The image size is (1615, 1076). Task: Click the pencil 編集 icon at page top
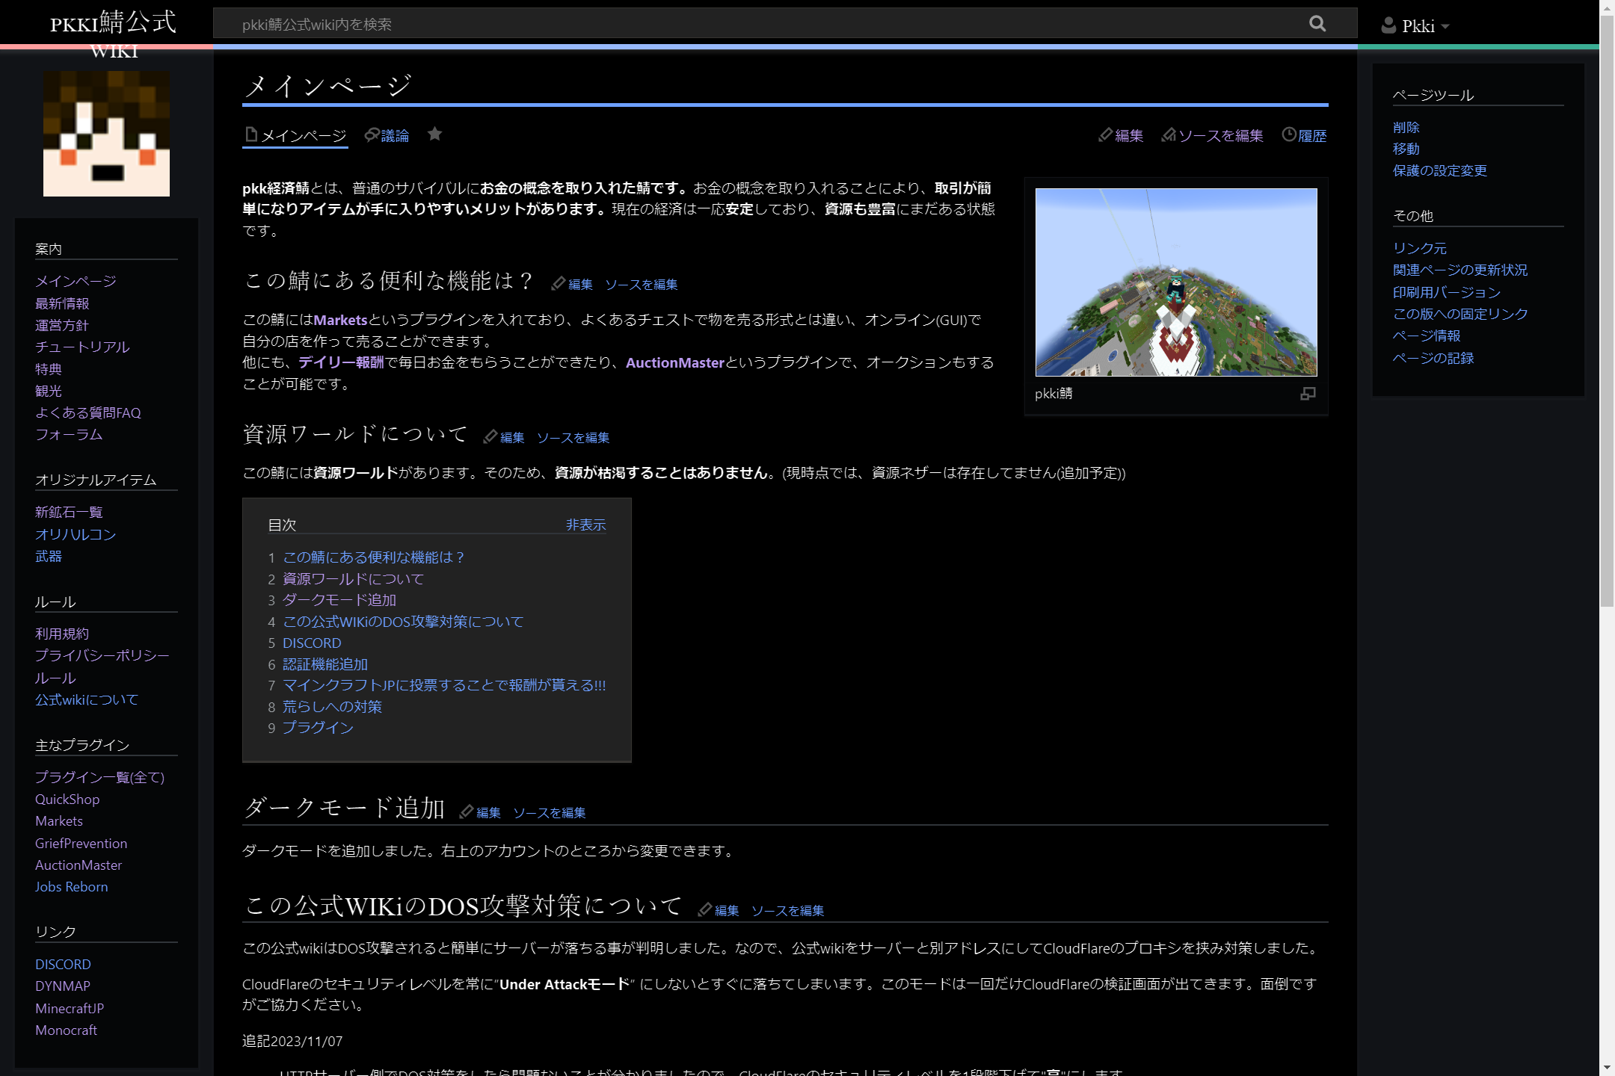[x=1105, y=135]
